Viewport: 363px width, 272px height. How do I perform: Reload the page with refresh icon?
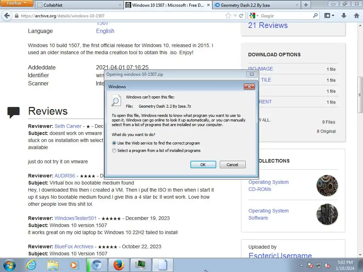pos(241,16)
